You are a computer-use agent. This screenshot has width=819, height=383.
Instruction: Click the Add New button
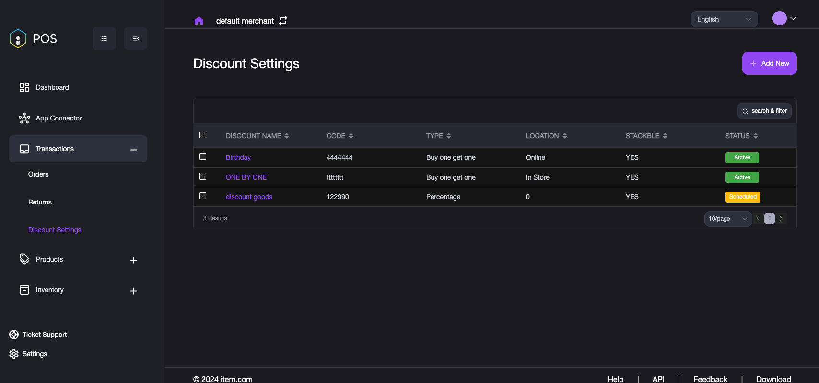pos(769,63)
